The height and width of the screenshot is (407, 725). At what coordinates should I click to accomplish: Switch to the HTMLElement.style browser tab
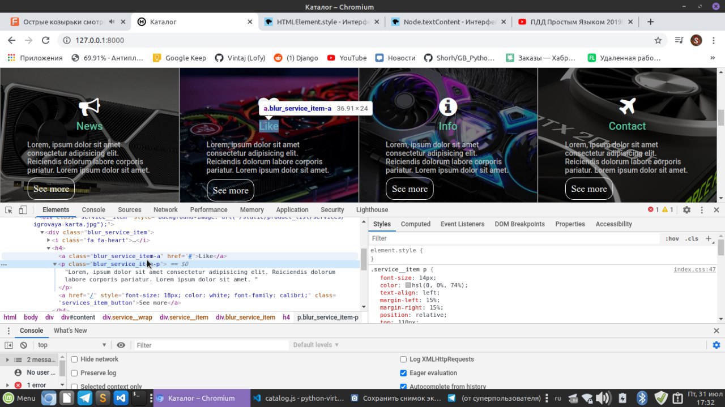click(323, 22)
